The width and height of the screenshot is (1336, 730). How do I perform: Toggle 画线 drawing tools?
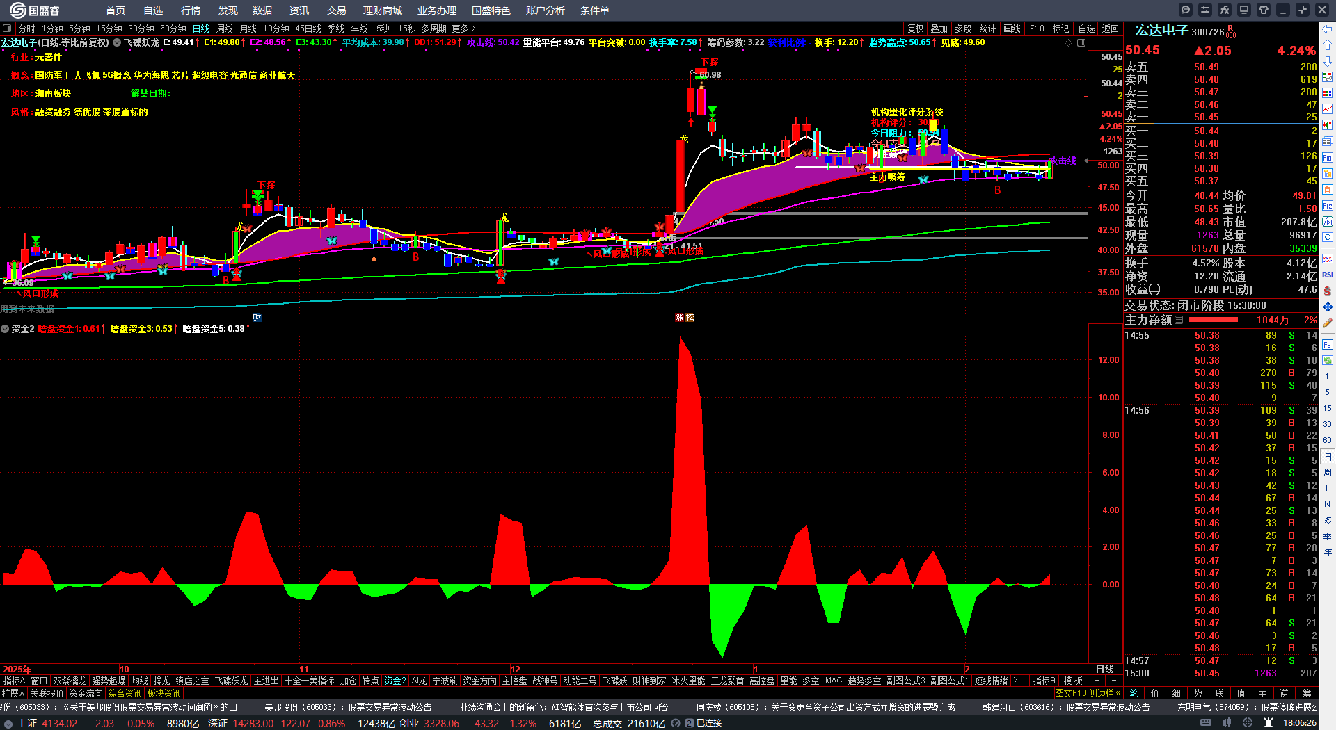point(1012,29)
